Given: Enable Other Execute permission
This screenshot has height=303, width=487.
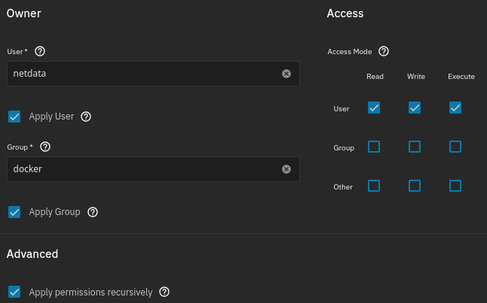Looking at the screenshot, I should [x=455, y=186].
